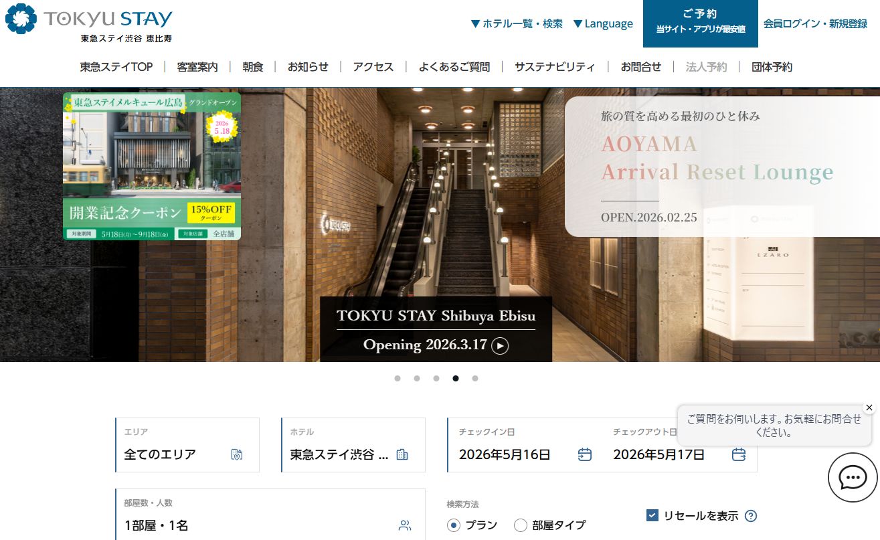
Task: Click the area map pin icon
Action: pyautogui.click(x=237, y=454)
